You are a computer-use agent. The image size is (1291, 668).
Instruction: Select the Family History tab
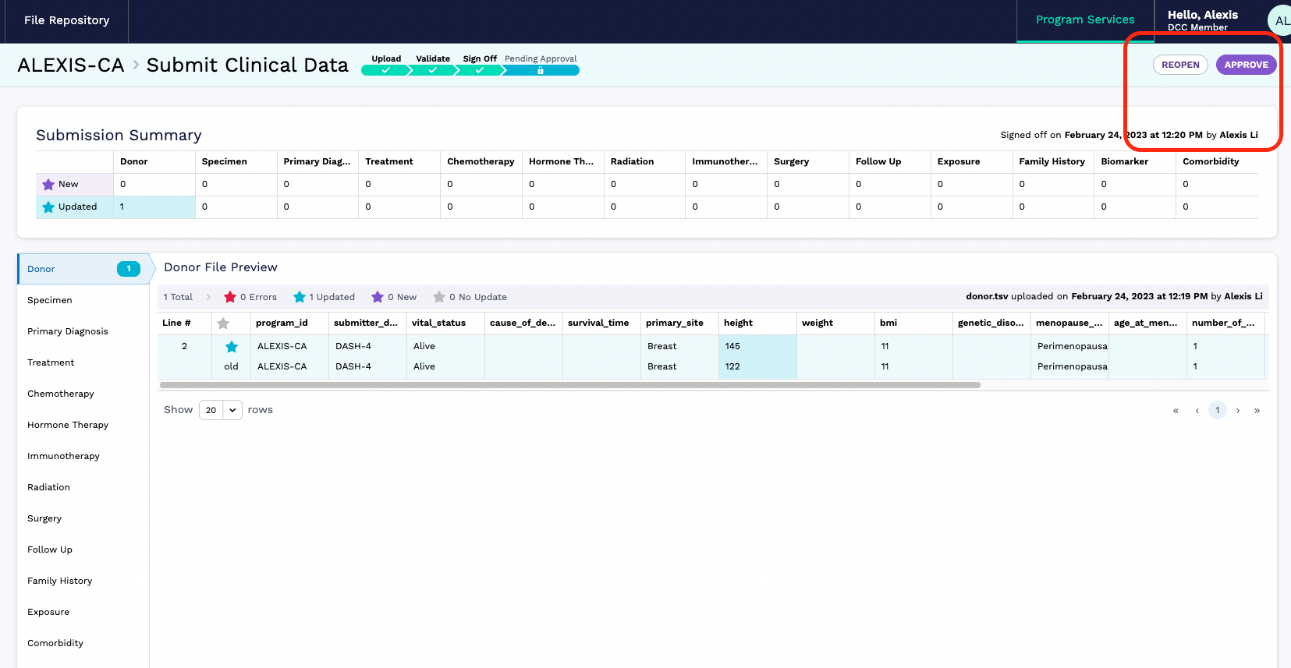point(83,581)
